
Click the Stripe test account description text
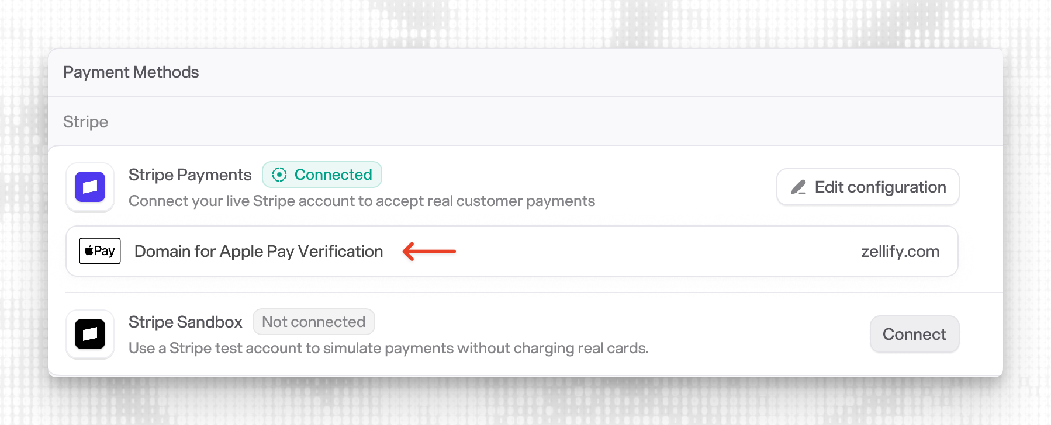click(x=388, y=349)
